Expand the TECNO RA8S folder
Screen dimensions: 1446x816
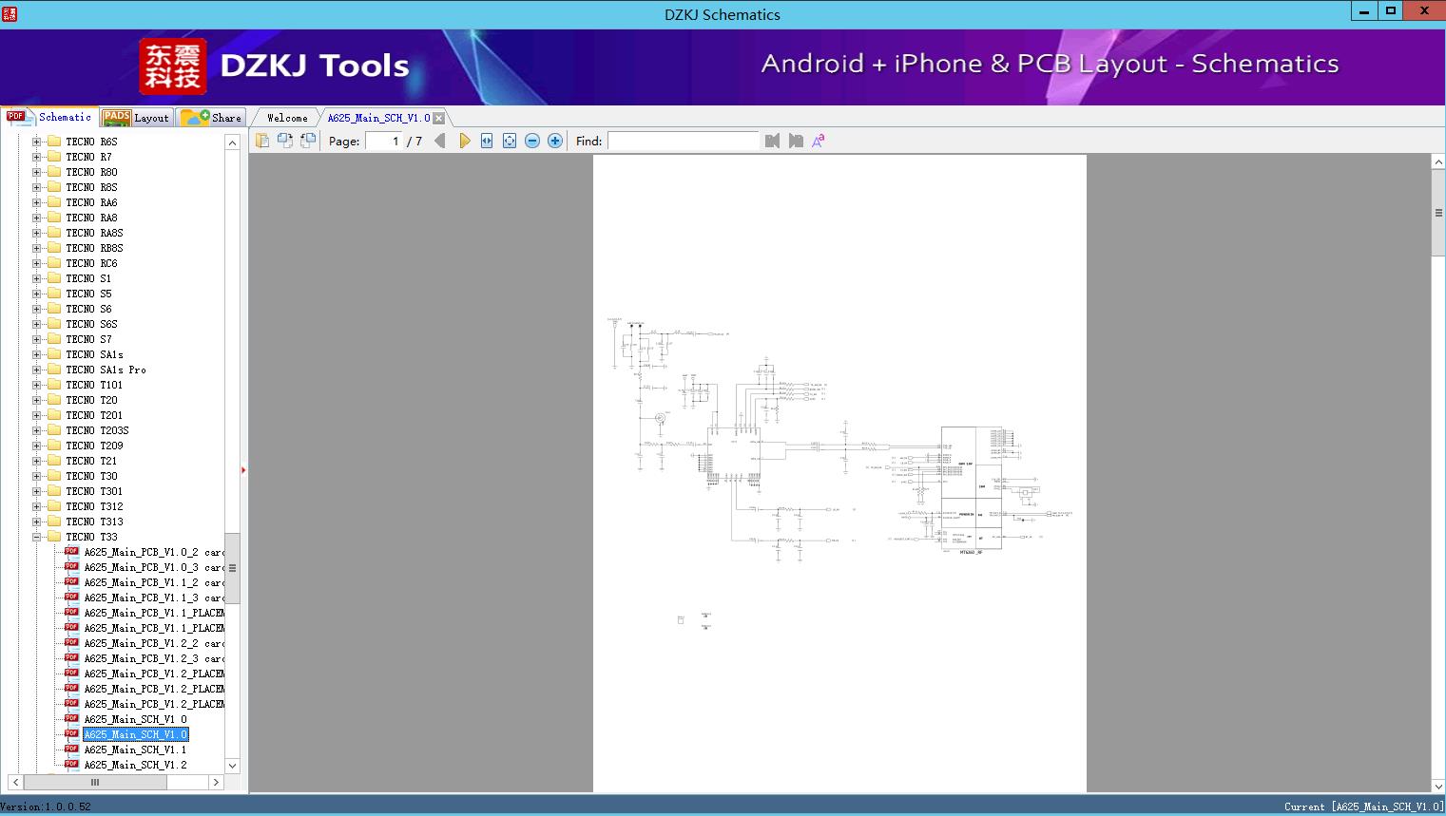(37, 233)
